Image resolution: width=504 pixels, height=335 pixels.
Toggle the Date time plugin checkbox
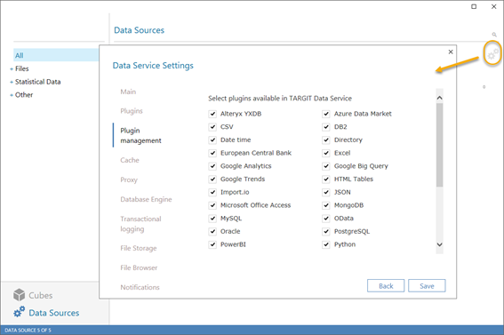212,140
